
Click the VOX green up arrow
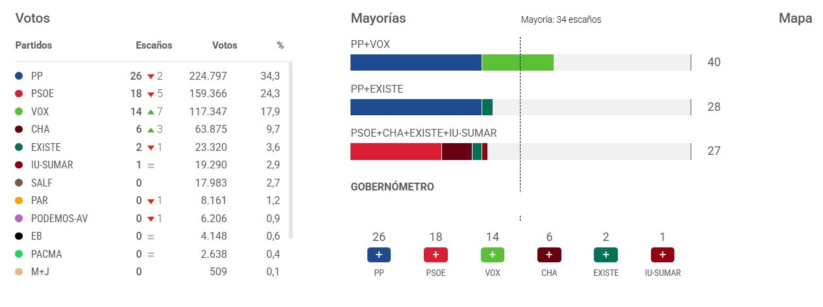(151, 111)
